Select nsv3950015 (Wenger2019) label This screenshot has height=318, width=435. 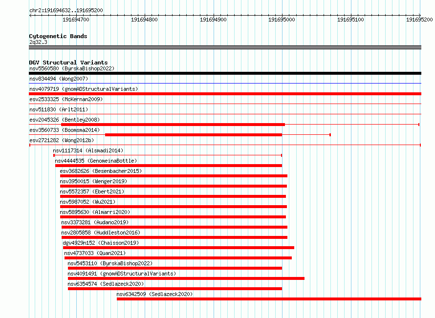tap(93, 181)
